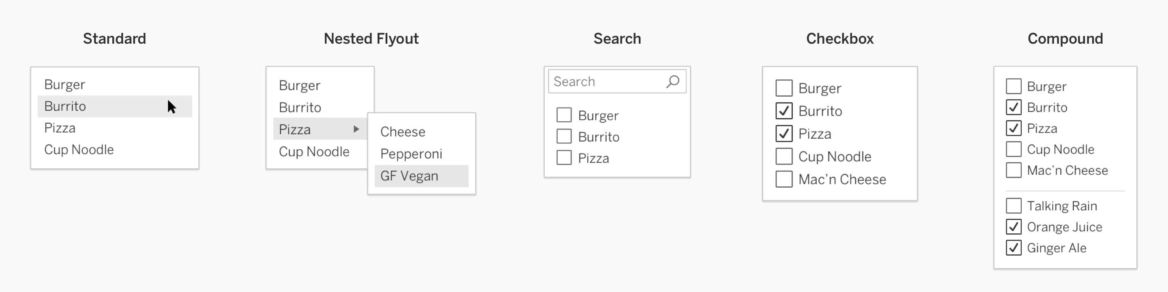
Task: Check Burrito in the Search results
Action: [564, 137]
